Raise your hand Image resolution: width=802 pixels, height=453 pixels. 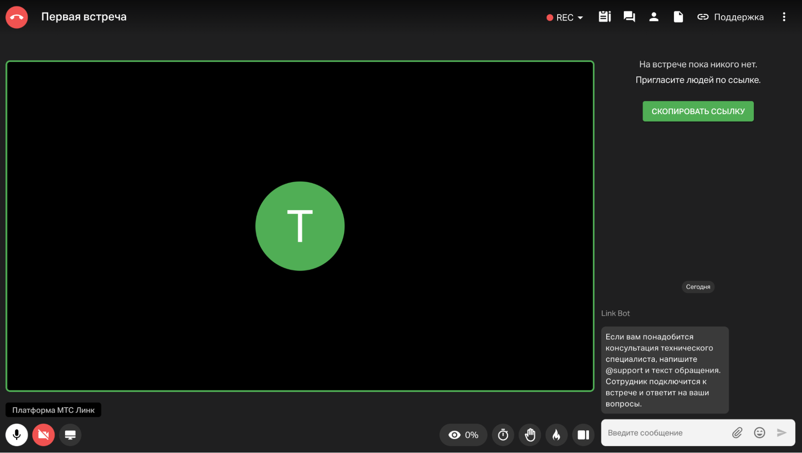pos(530,435)
